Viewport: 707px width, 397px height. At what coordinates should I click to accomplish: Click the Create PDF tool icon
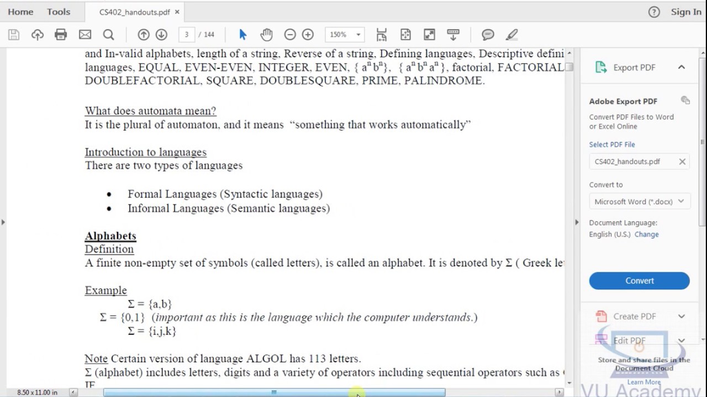(x=601, y=316)
